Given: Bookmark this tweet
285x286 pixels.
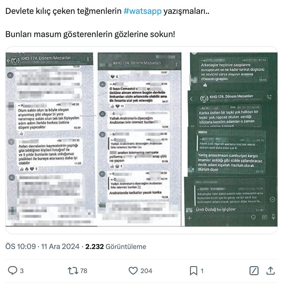Looking at the screenshot, I should click(193, 271).
